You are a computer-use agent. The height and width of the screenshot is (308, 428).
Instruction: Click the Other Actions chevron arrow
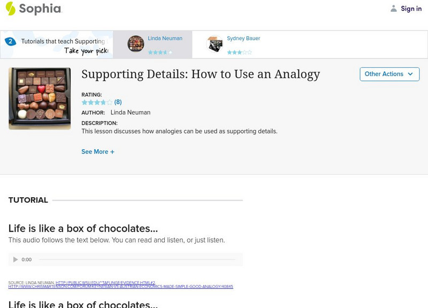410,74
